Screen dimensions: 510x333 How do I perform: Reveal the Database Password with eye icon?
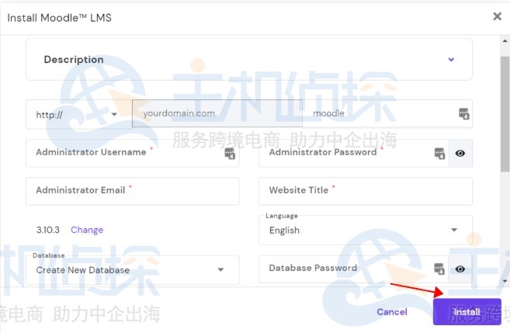(x=460, y=269)
